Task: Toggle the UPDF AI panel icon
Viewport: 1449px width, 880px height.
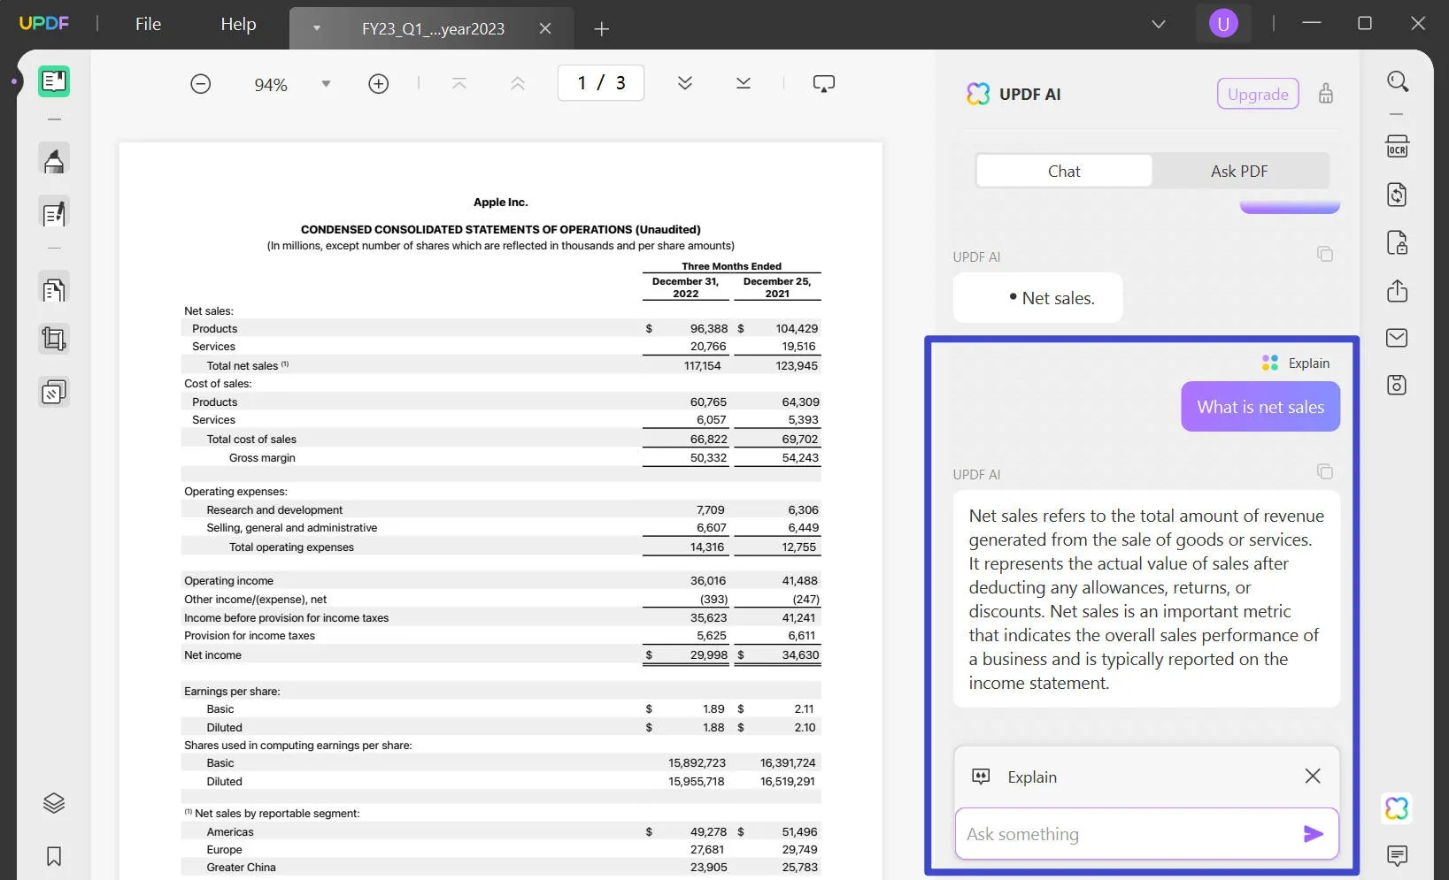Action: pos(1397,807)
